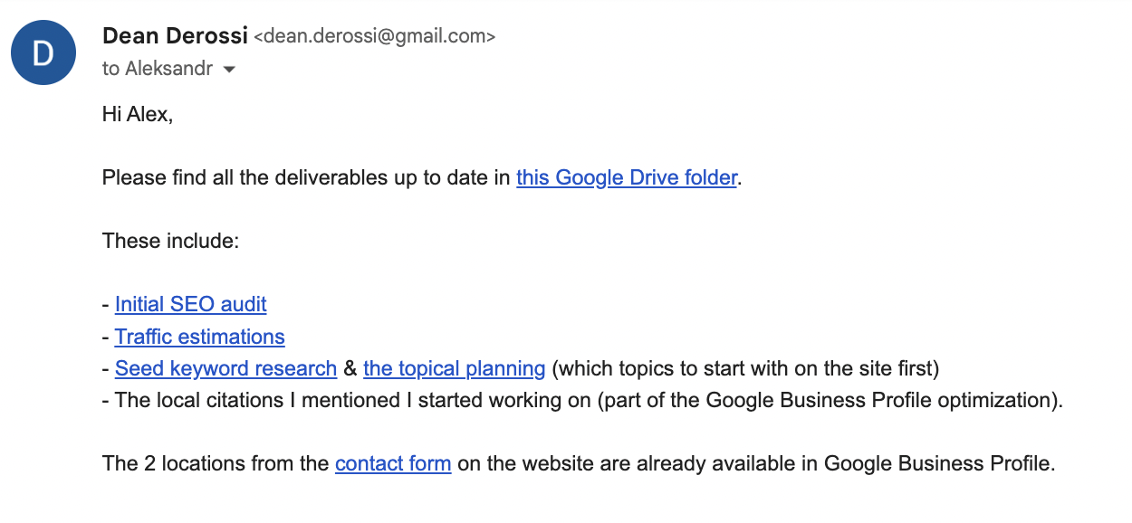1132x523 pixels.
Task: Click "The 2 locations from the" text
Action: click(x=216, y=464)
